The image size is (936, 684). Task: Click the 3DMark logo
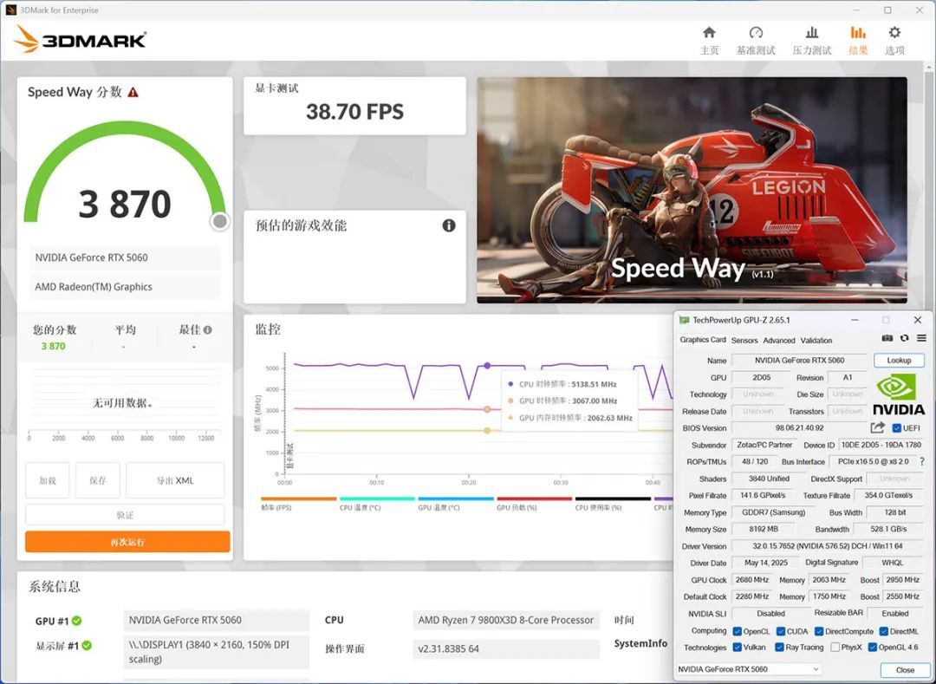click(x=80, y=39)
